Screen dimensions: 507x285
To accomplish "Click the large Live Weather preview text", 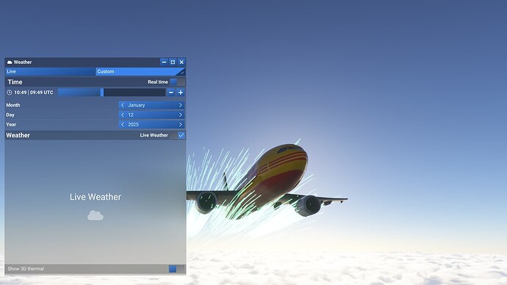I will [96, 197].
